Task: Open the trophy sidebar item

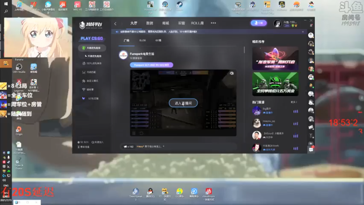Action: point(88,89)
